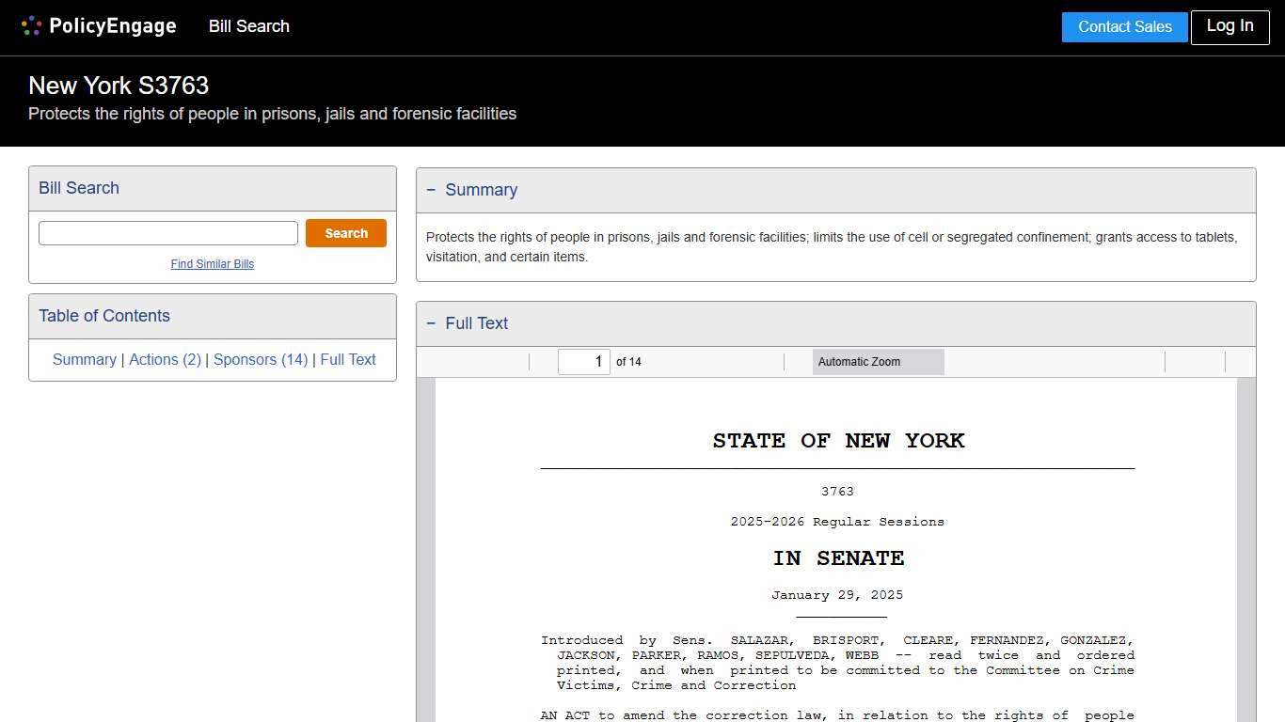Click the page number input showing 1
This screenshot has width=1285, height=722.
click(584, 361)
